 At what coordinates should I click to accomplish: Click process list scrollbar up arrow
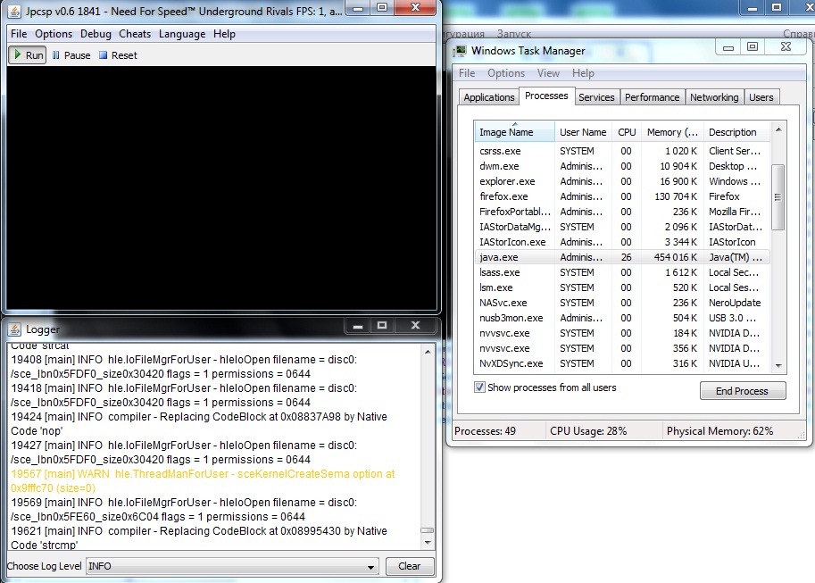(x=778, y=129)
